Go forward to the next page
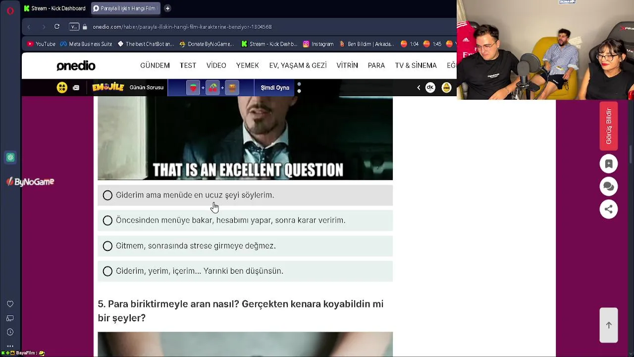Screen dimensions: 634x357 click(44, 27)
